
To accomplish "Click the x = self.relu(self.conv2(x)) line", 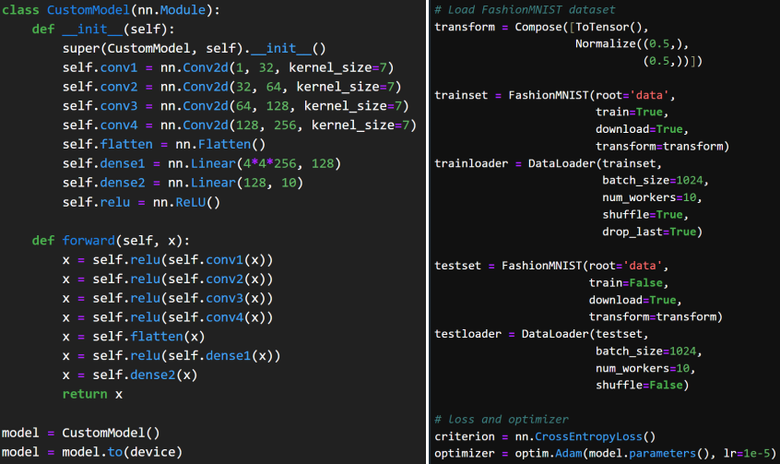I will [x=168, y=279].
